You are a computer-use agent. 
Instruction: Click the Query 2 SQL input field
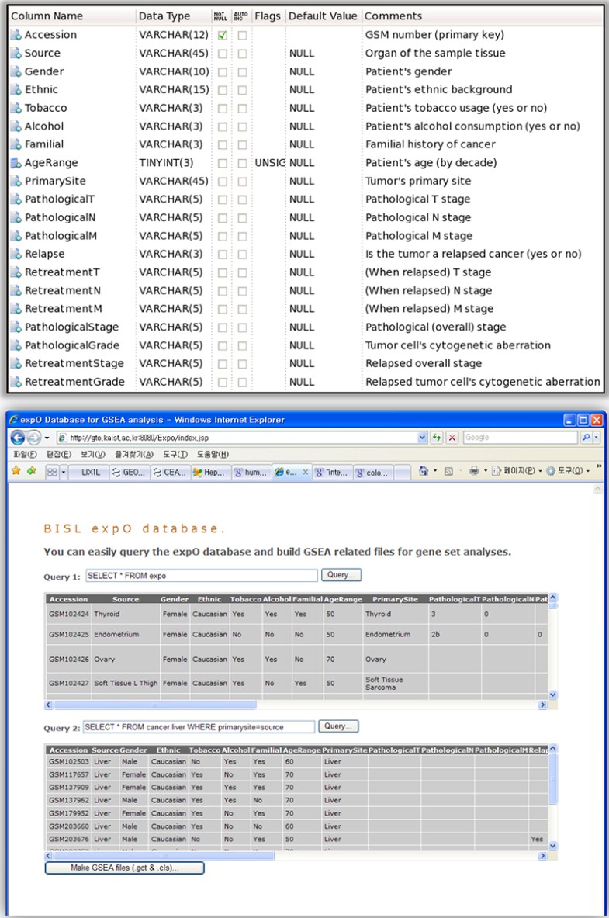click(x=199, y=726)
